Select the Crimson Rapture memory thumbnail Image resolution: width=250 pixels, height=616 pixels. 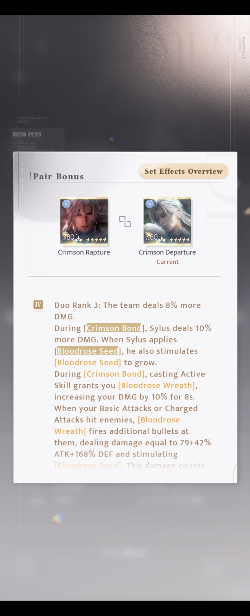84,221
